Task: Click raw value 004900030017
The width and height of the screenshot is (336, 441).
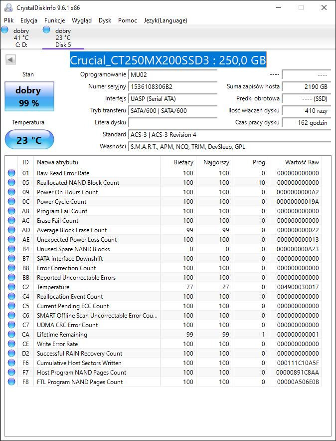Action: pyautogui.click(x=298, y=287)
